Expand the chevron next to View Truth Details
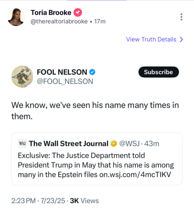This screenshot has height=212, width=194. 182,39
